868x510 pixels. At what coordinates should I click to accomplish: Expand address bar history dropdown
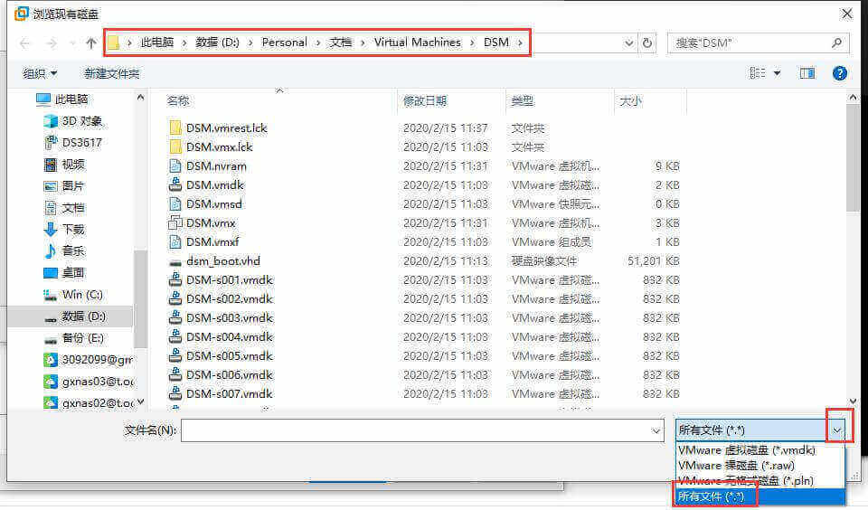629,43
